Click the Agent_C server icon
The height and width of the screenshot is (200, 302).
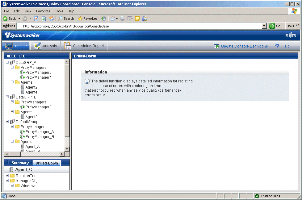coord(11,169)
